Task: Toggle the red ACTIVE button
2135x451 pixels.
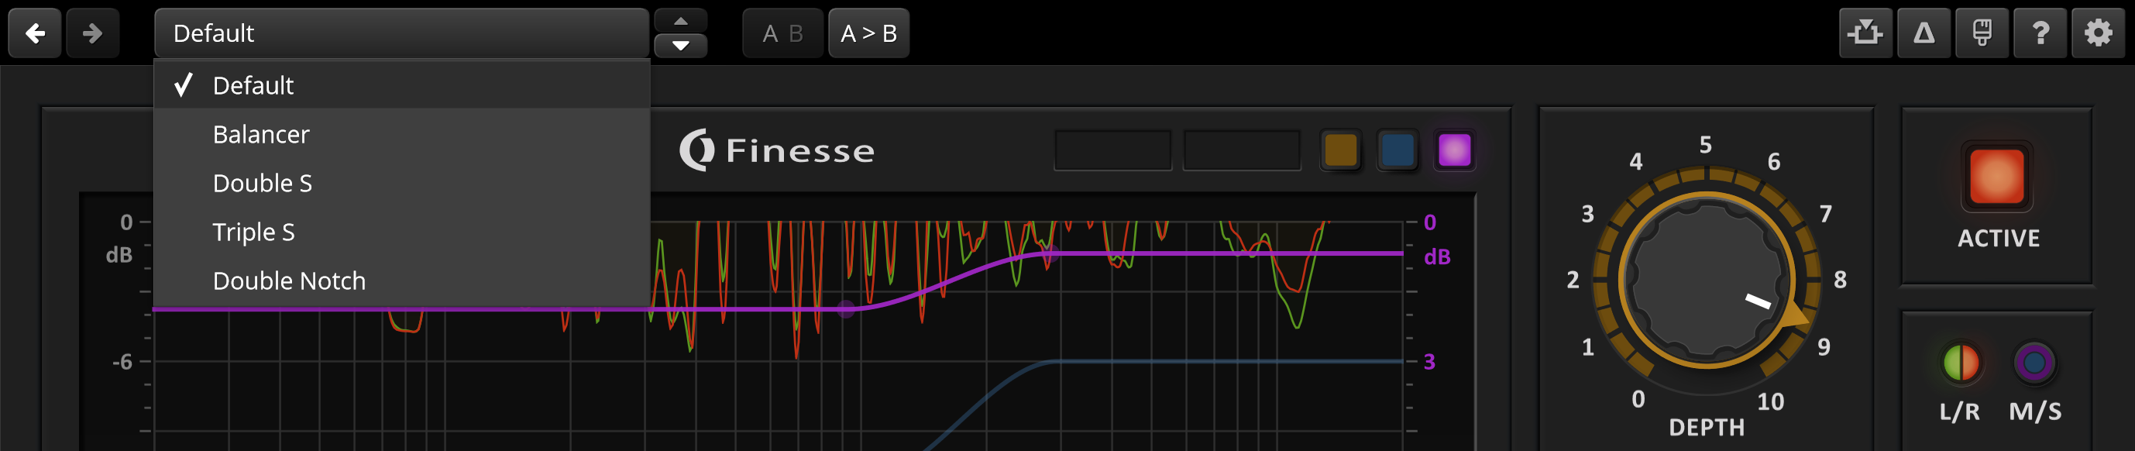Action: pos(1996,177)
